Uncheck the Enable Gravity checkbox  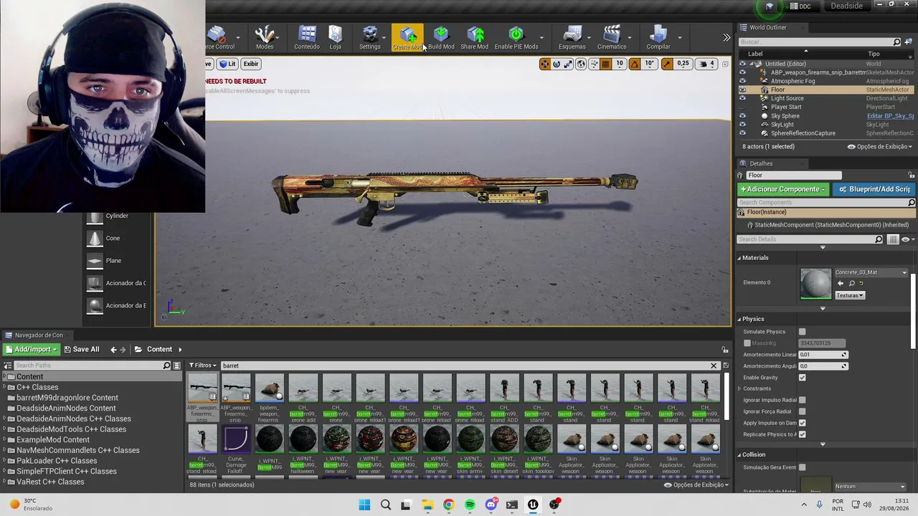point(803,378)
